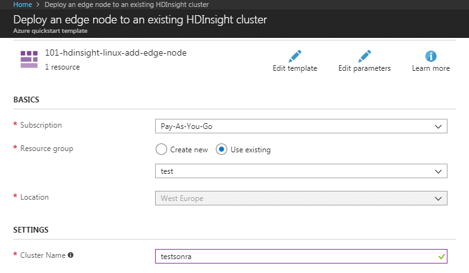Click the Edit template pencil icon

point(295,56)
